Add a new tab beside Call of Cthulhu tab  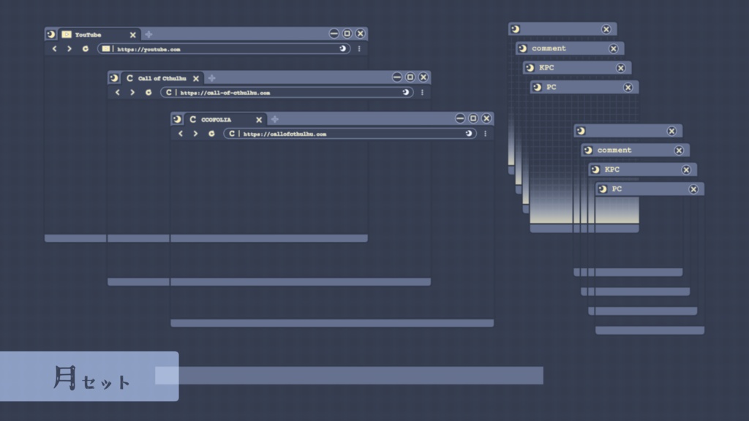(x=211, y=77)
